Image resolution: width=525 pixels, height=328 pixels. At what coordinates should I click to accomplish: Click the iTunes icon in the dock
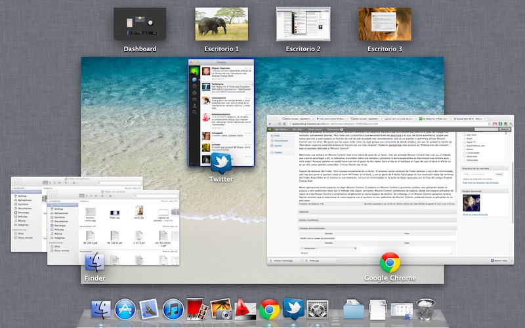click(173, 309)
